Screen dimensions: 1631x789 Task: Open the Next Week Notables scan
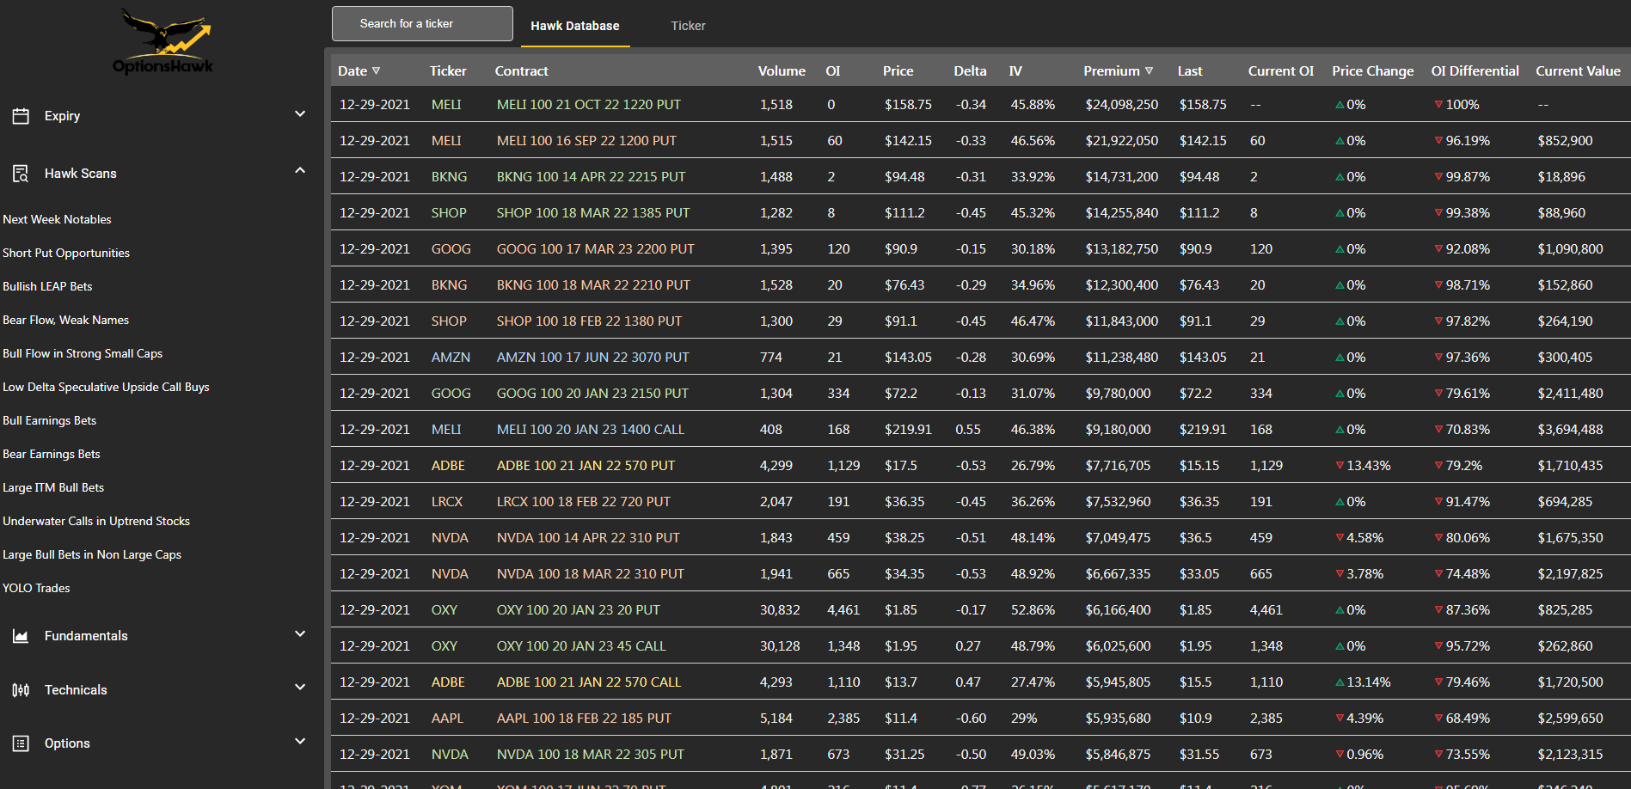(x=57, y=219)
